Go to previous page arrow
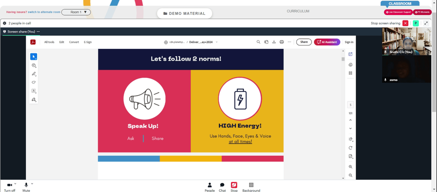 coord(350,120)
